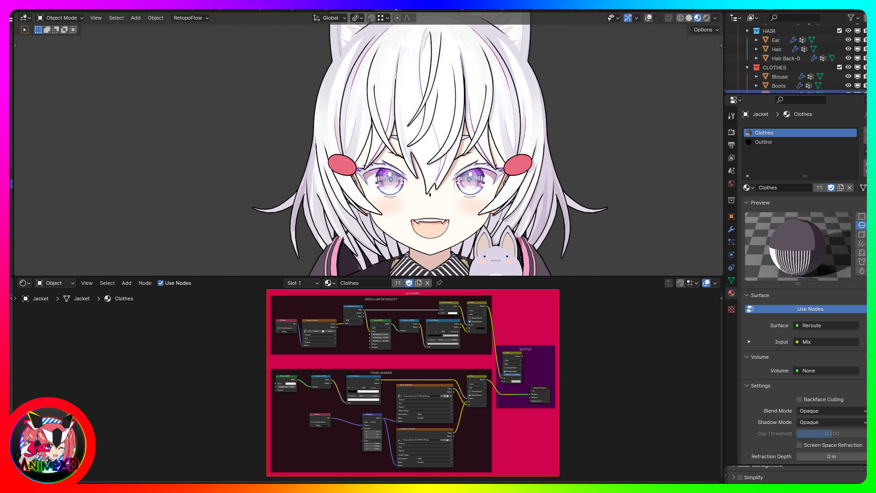Image resolution: width=876 pixels, height=493 pixels.
Task: Enable Backface Culling checkbox
Action: coord(799,399)
